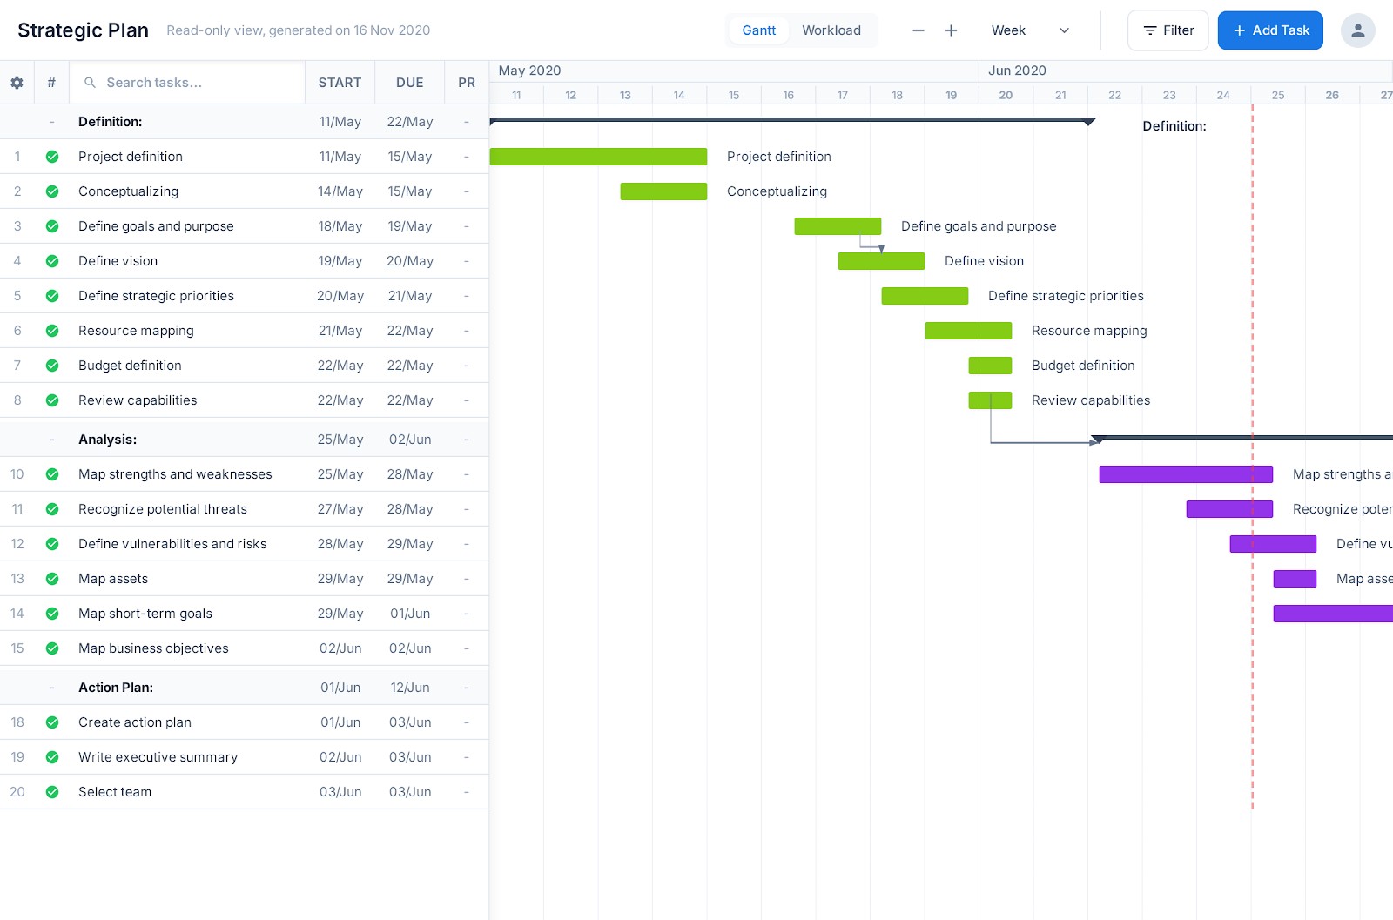1393x920 pixels.
Task: Click the completed status icon for Project definition
Action: pyautogui.click(x=52, y=157)
